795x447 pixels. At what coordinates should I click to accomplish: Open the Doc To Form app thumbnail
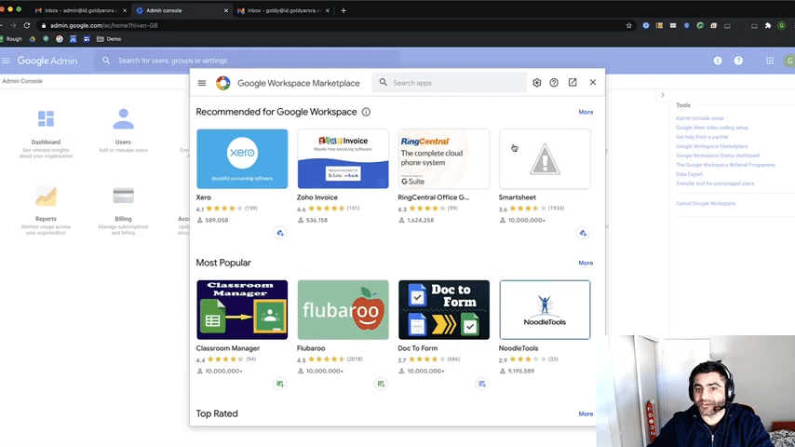(444, 309)
